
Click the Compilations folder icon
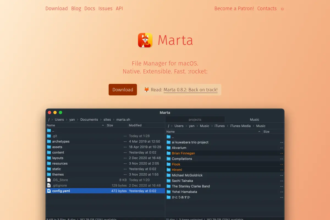coord(169,159)
